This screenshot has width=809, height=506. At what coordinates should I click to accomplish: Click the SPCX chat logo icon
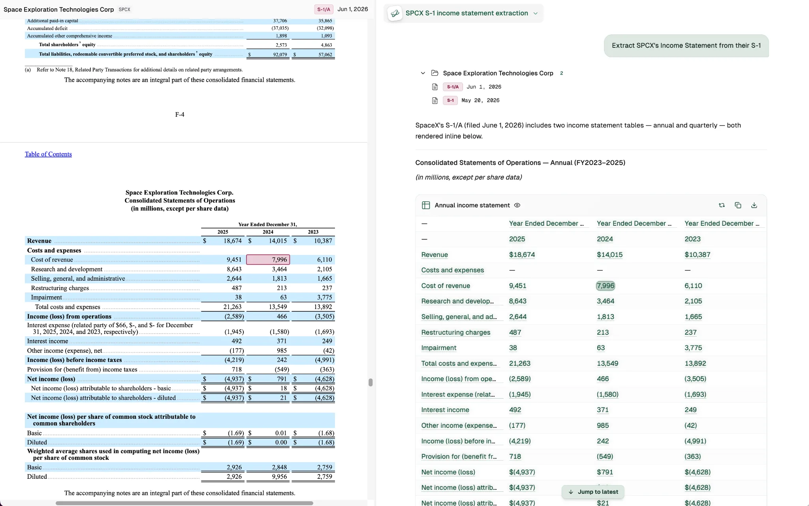click(395, 13)
